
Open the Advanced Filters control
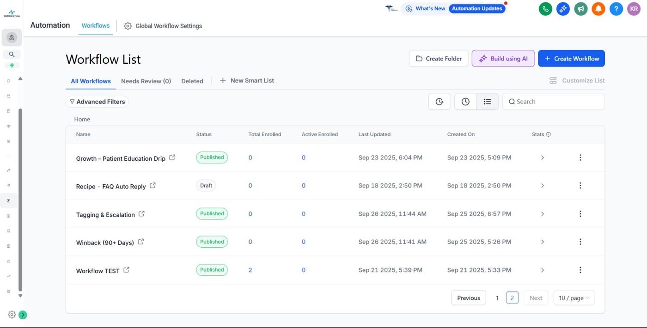tap(97, 102)
